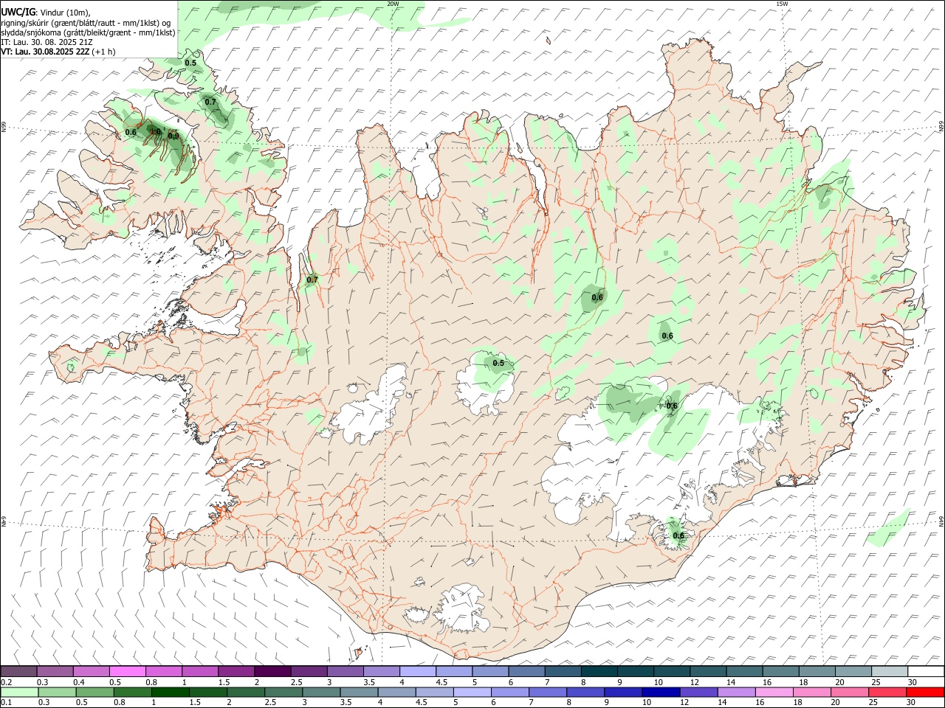Pick the violet swatch labeled 12 in lower legend
945x708 pixels.
pyautogui.click(x=698, y=692)
